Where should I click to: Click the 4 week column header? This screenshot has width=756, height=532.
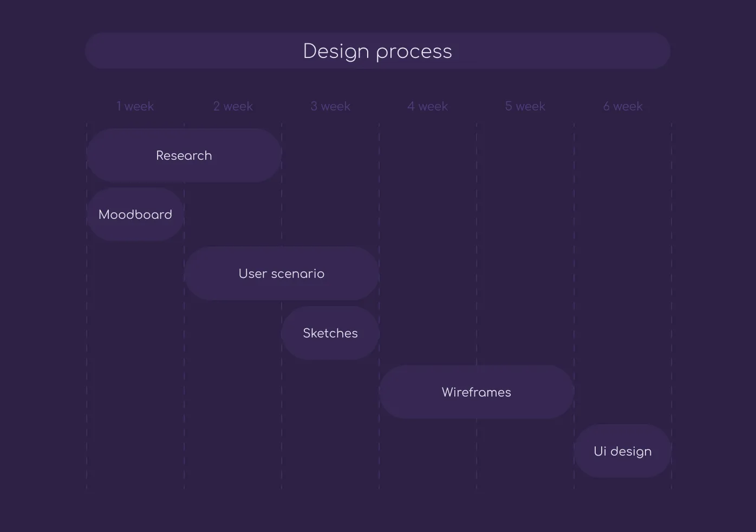tap(427, 106)
